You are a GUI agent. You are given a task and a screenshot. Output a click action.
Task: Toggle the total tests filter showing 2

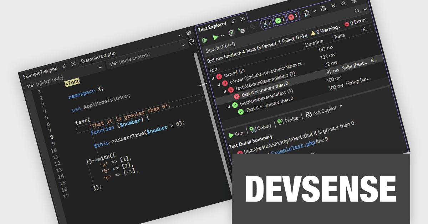(267, 23)
